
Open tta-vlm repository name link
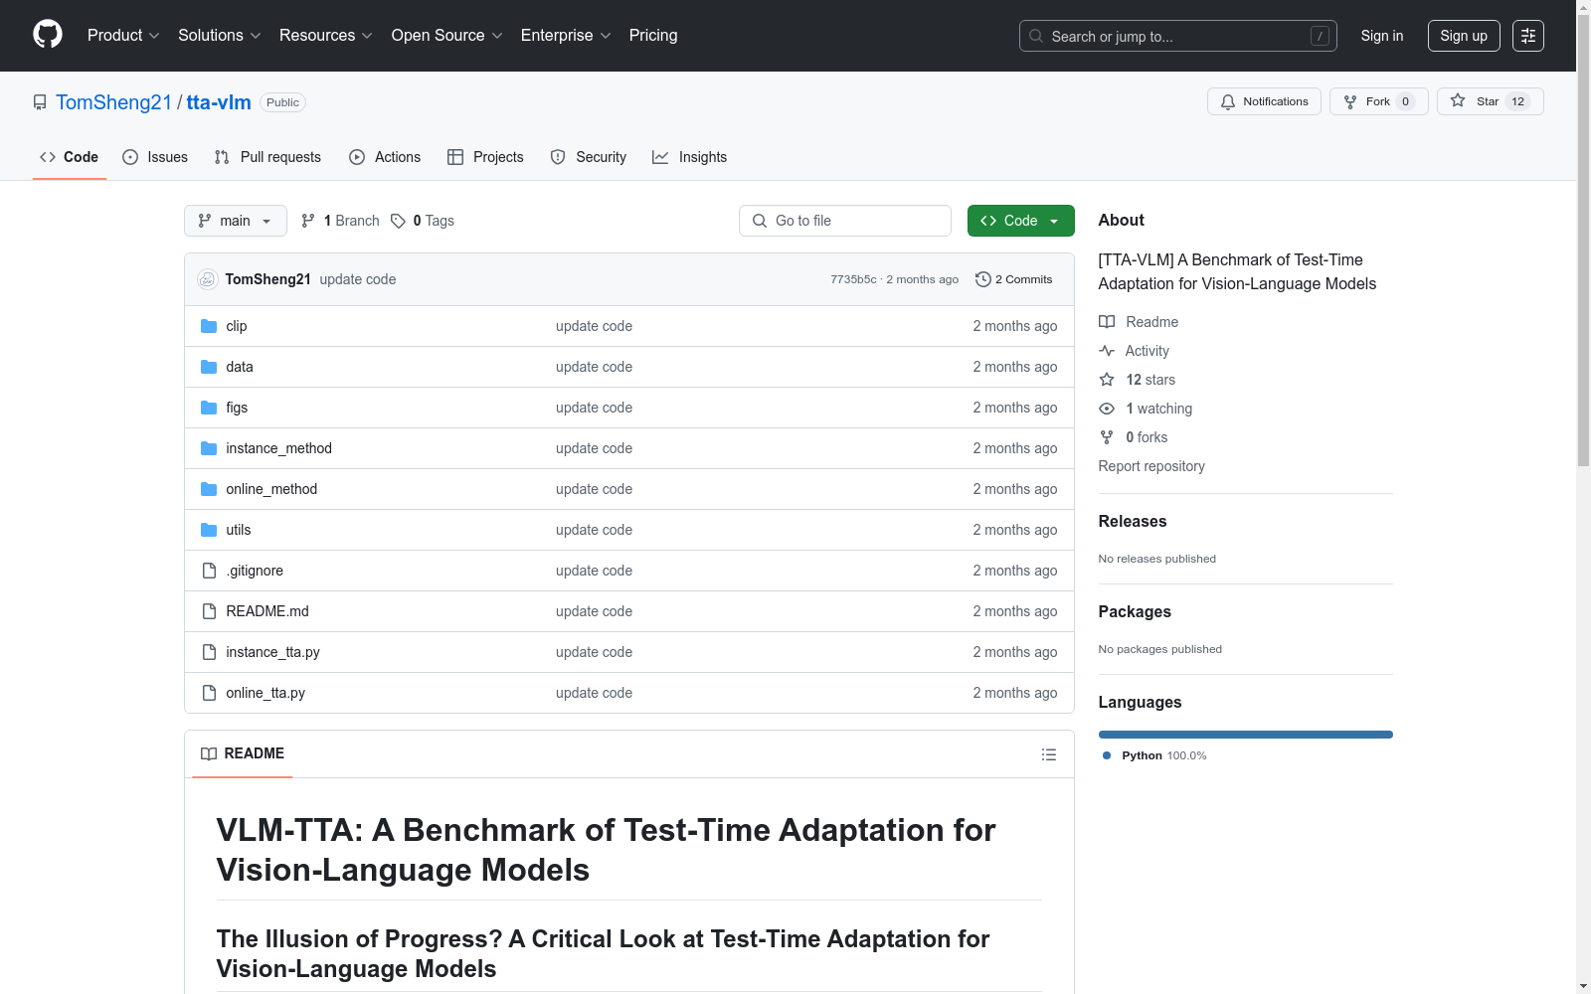[219, 102]
